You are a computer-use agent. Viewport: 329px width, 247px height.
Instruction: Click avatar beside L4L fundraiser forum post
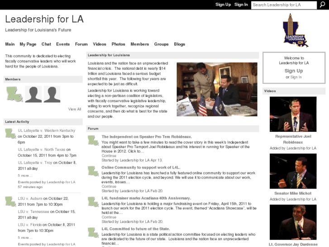[x=93, y=202]
